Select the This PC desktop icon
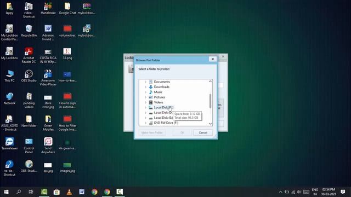 tap(9, 76)
